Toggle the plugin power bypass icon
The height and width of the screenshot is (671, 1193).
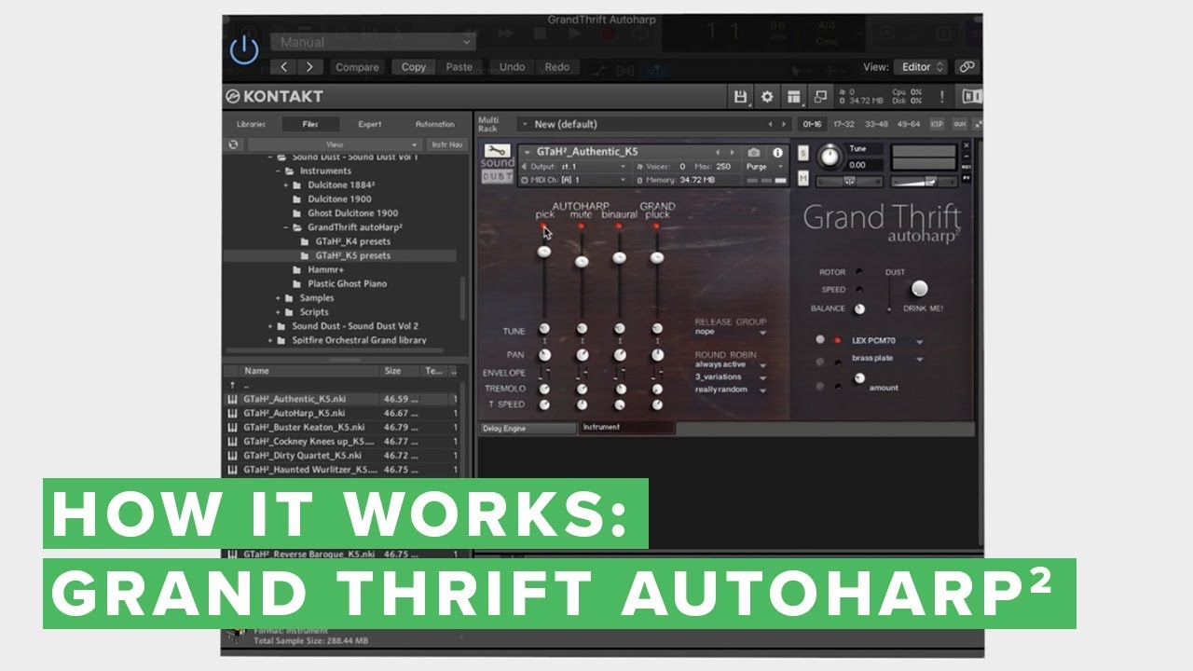point(244,48)
